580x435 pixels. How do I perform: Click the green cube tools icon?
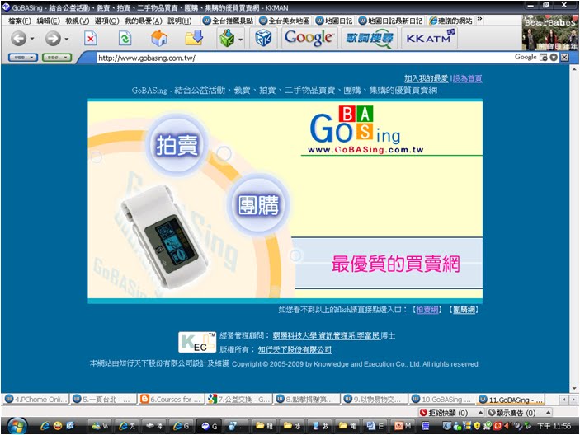tap(227, 38)
